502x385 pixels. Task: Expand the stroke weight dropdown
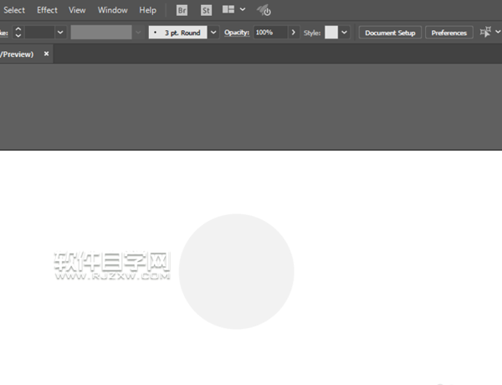click(60, 33)
